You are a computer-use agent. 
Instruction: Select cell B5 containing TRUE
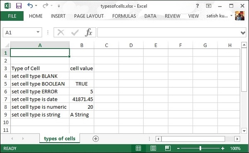pos(82,84)
